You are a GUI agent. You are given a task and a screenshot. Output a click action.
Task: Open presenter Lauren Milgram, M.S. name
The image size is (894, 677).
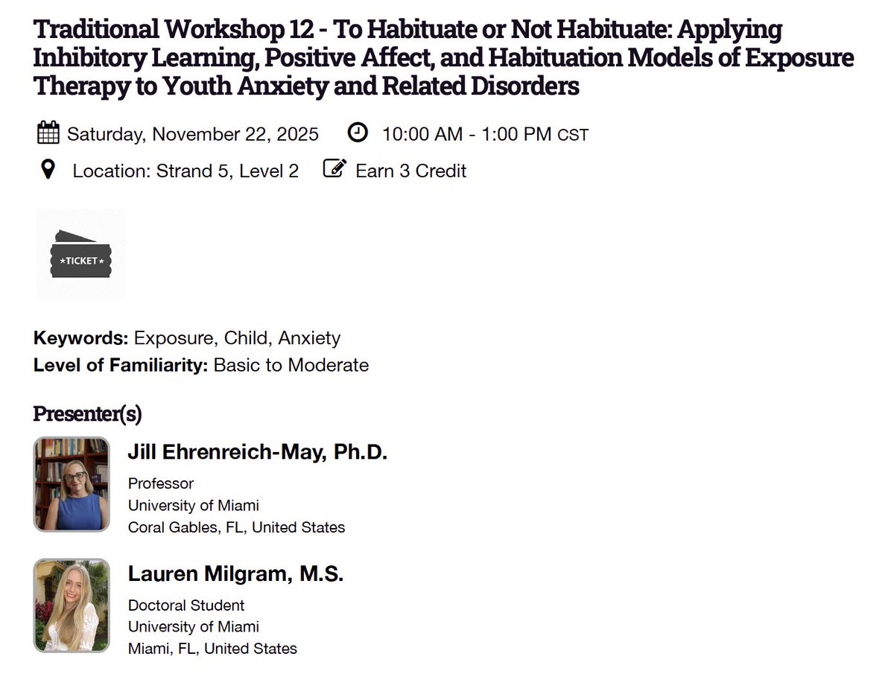pos(235,573)
